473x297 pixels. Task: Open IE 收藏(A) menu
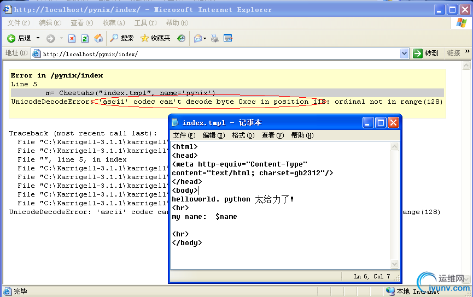pos(113,23)
